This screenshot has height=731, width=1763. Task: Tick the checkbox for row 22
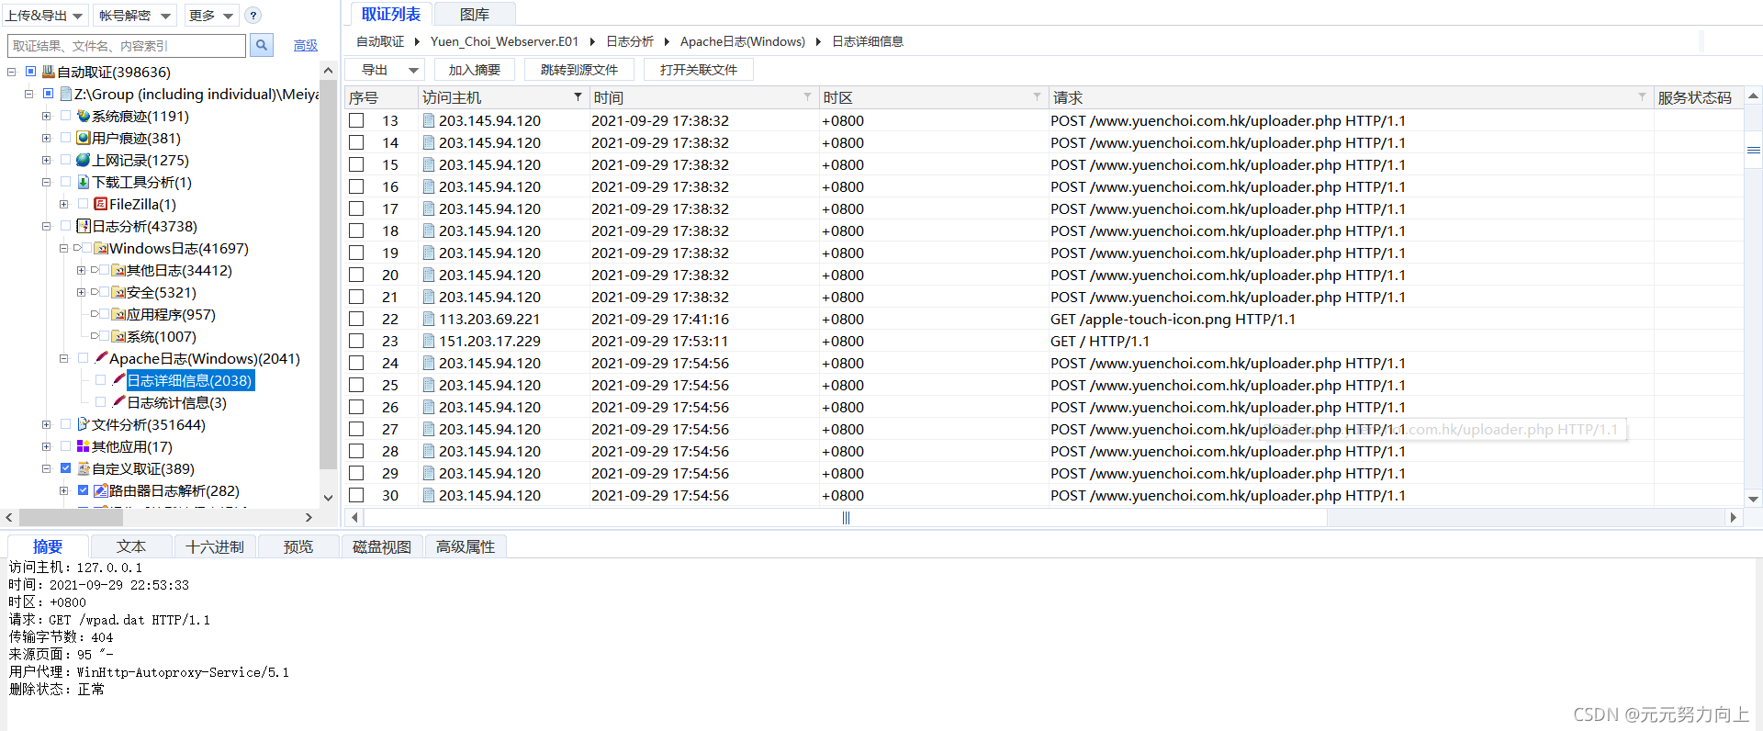pos(356,319)
